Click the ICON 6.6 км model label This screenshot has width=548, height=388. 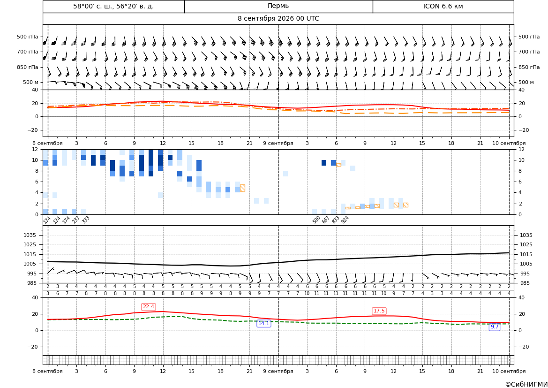(443, 6)
